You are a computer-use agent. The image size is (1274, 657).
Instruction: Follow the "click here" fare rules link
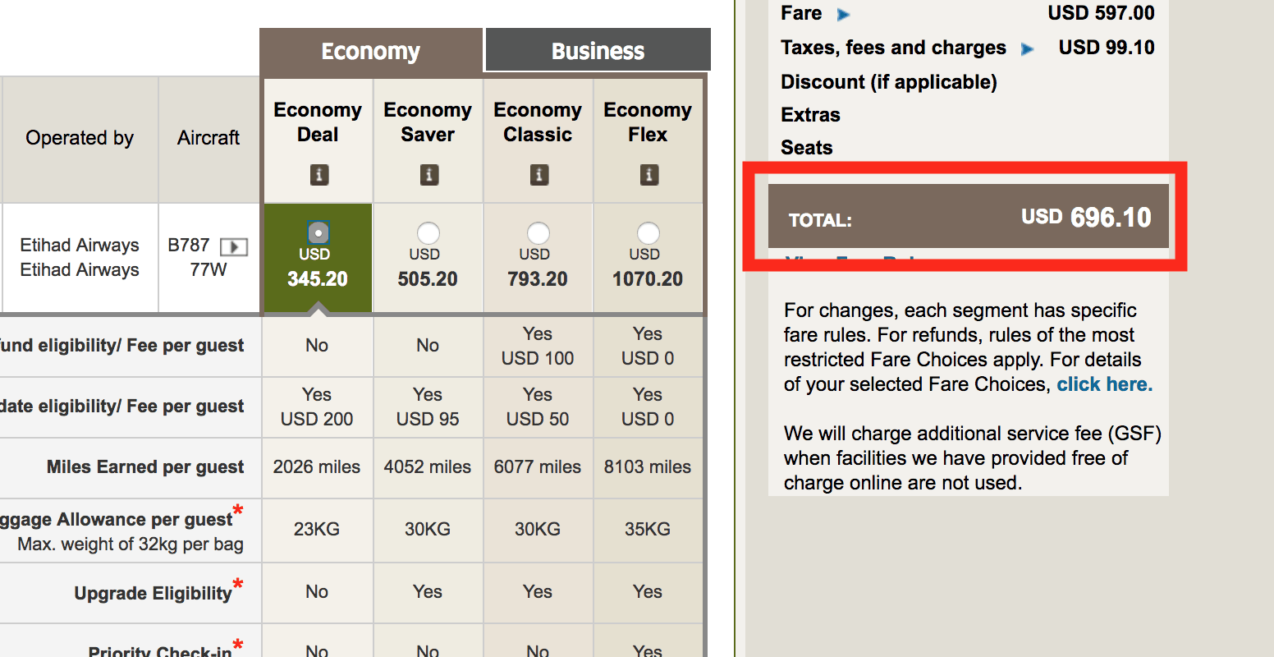[x=1104, y=384]
